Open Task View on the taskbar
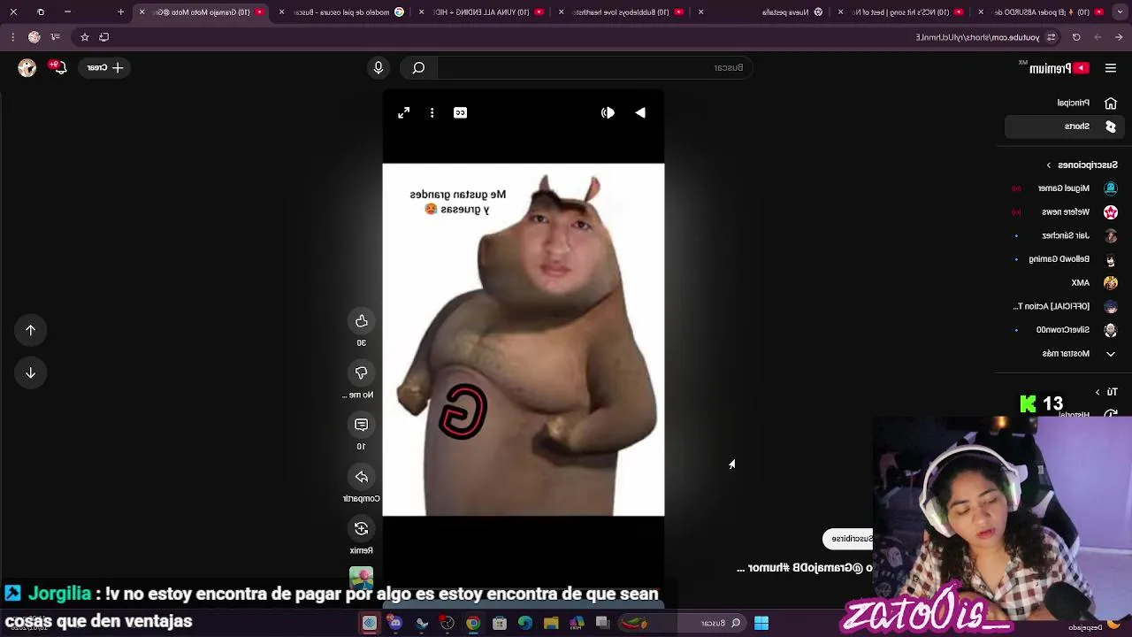Image resolution: width=1132 pixels, height=637 pixels. pos(603,623)
